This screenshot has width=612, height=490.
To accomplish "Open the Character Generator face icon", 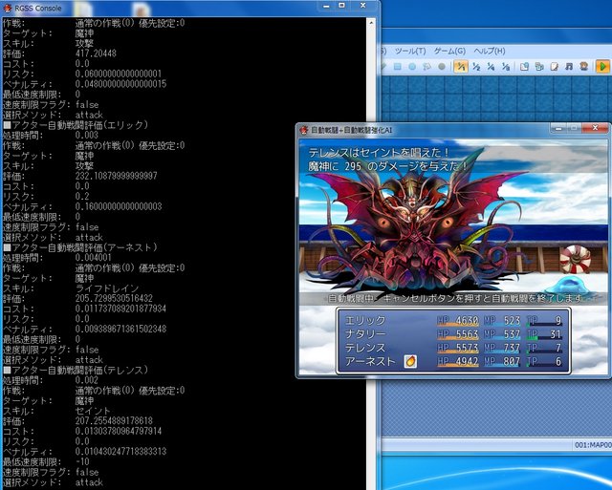I will tap(583, 67).
